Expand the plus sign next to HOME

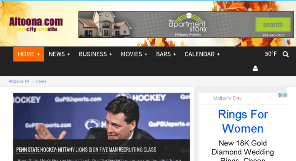point(38,54)
